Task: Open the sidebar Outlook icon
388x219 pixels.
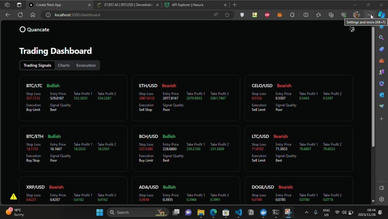Action: [x=381, y=95]
